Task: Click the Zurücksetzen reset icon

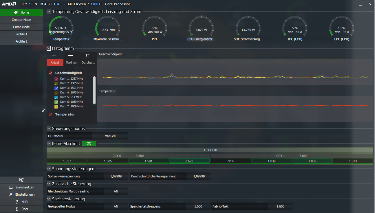Action: 11,187
